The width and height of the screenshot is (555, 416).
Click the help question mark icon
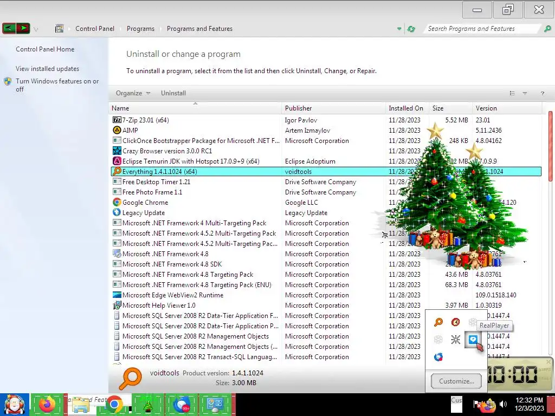[542, 93]
